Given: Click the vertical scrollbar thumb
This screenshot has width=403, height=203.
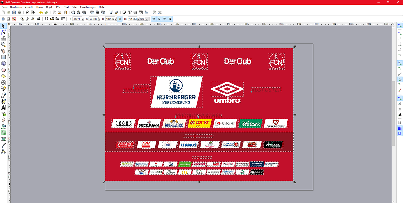Looking at the screenshot, I should coord(393,113).
